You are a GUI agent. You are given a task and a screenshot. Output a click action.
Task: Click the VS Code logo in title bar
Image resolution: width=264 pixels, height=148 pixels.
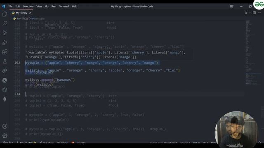click(3, 7)
